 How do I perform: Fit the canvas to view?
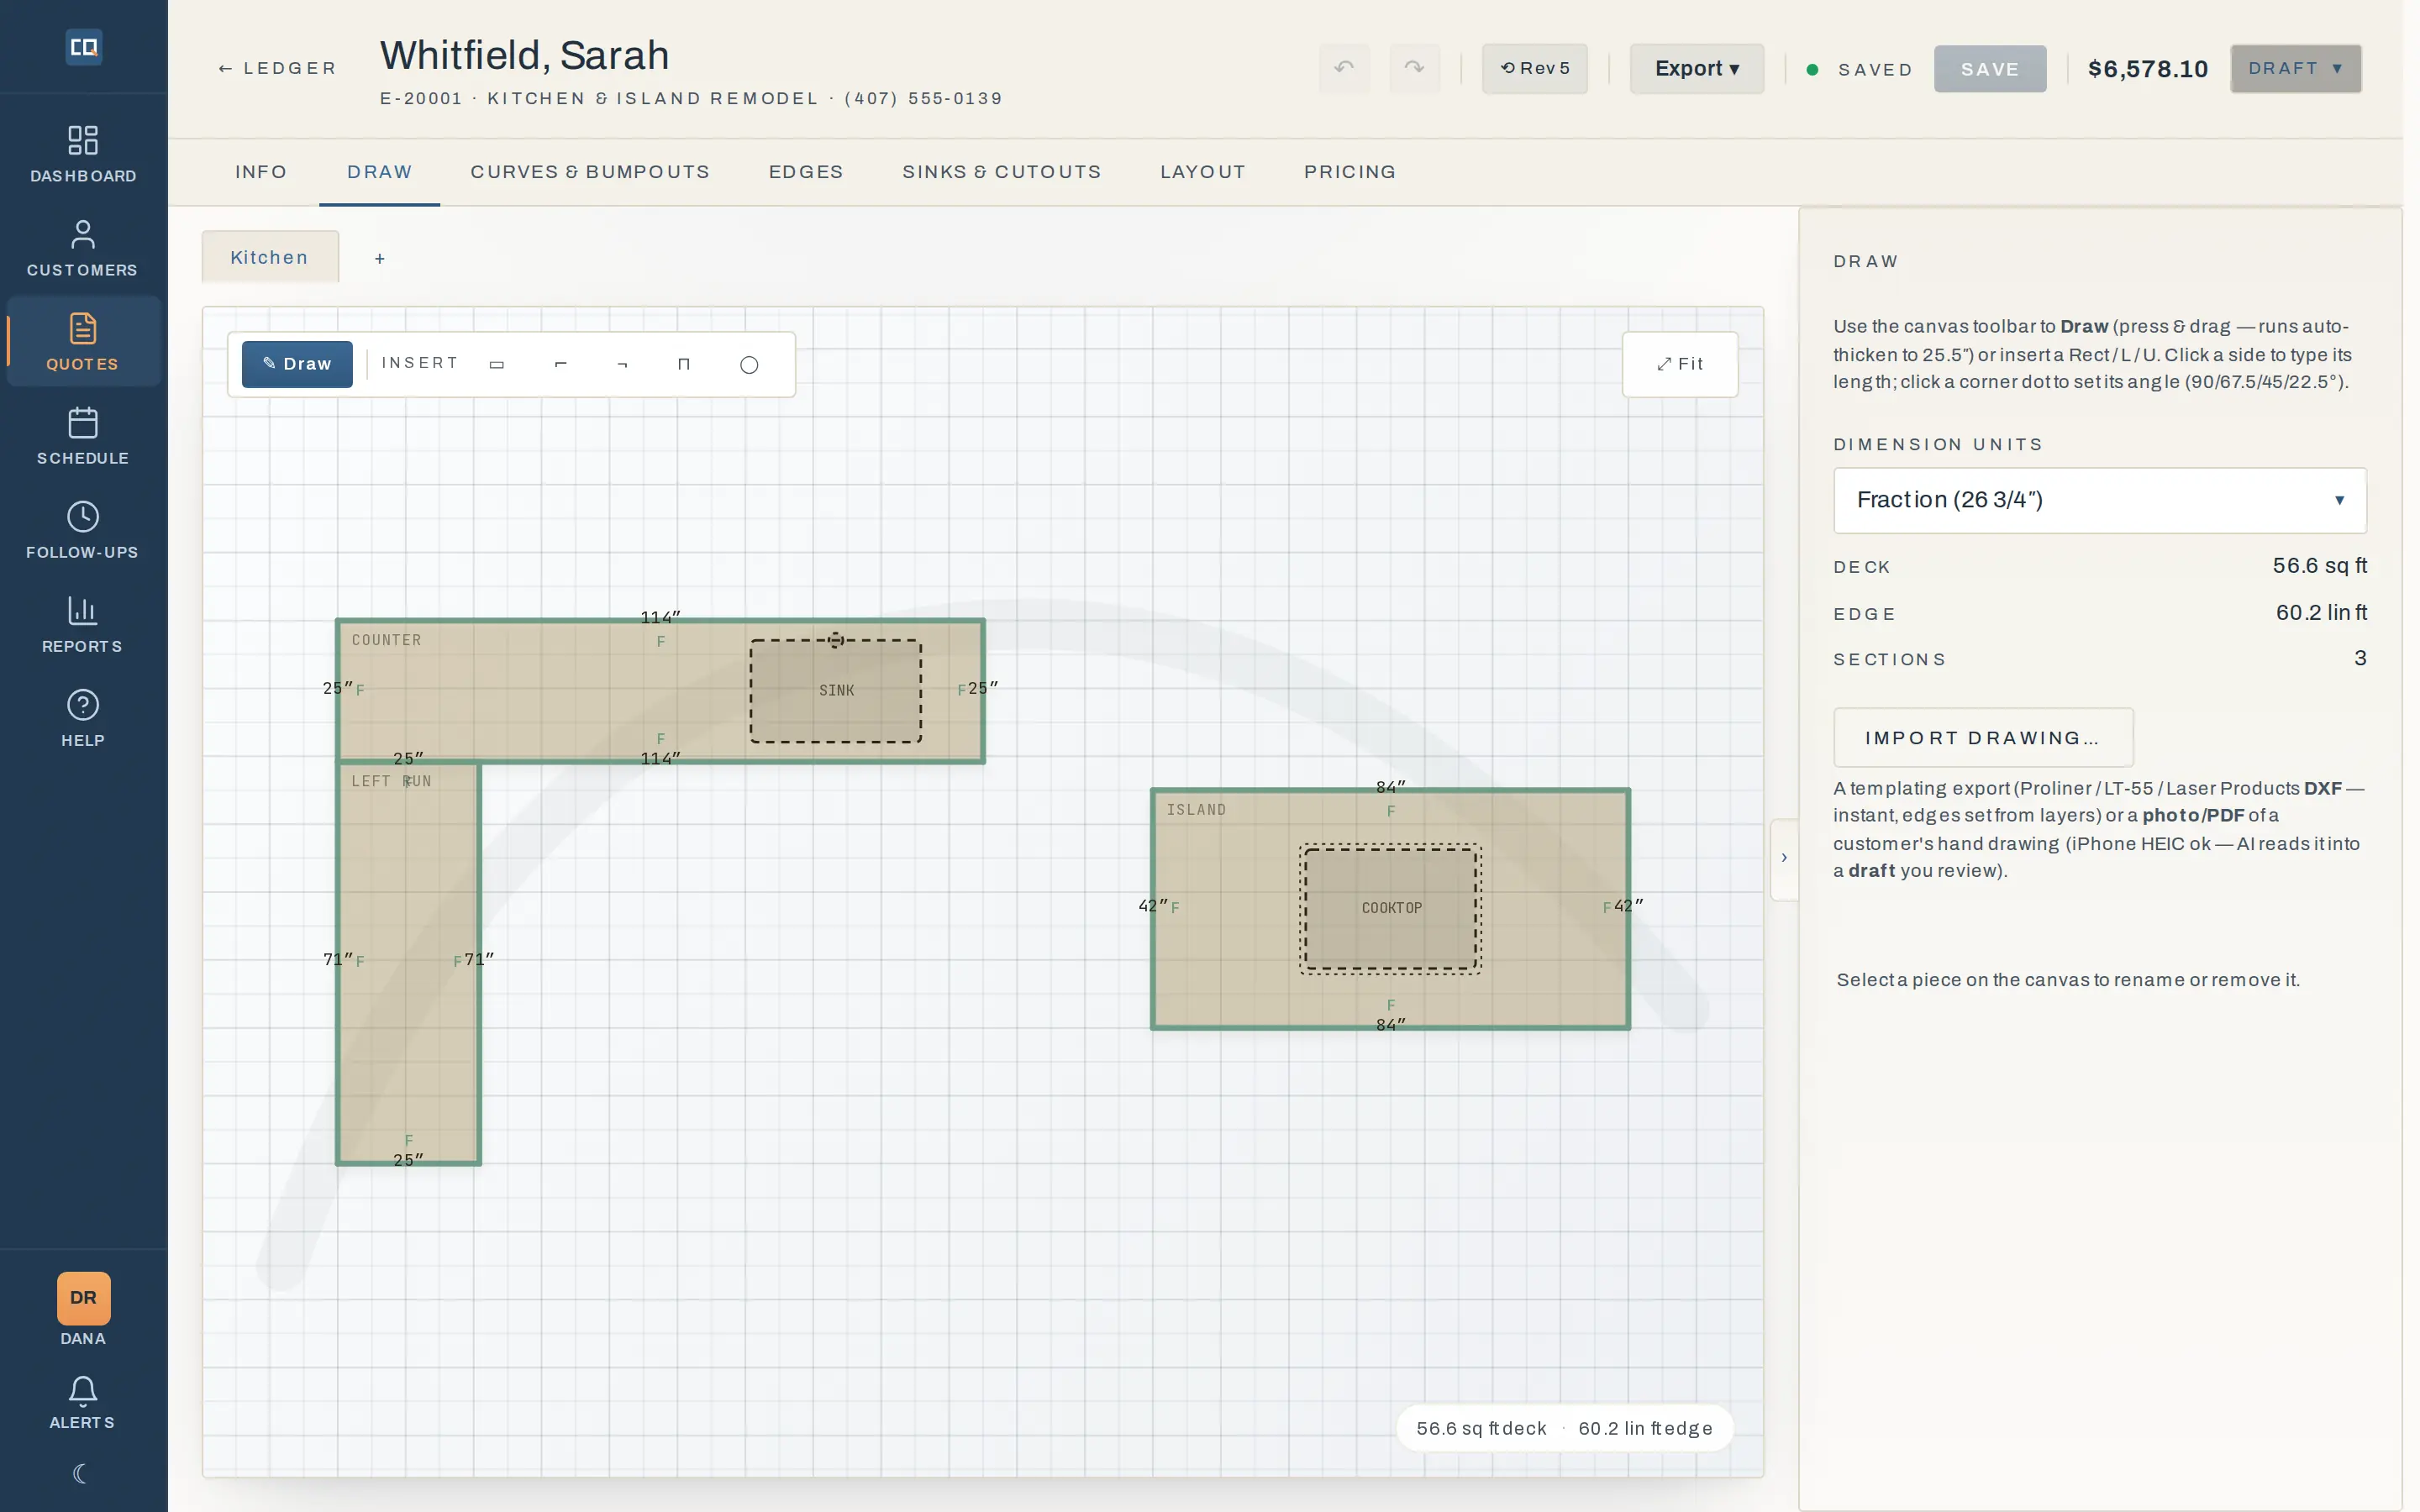[x=1680, y=364]
